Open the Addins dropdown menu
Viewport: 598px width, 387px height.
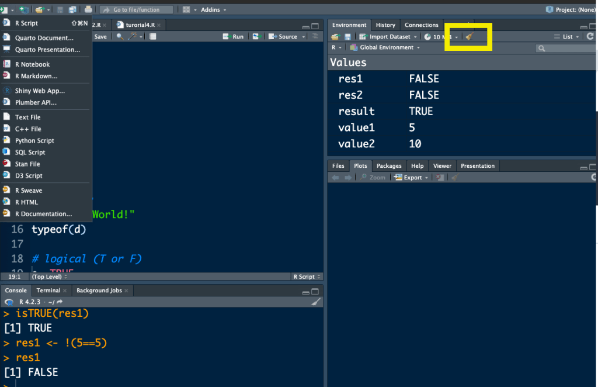[x=213, y=9]
